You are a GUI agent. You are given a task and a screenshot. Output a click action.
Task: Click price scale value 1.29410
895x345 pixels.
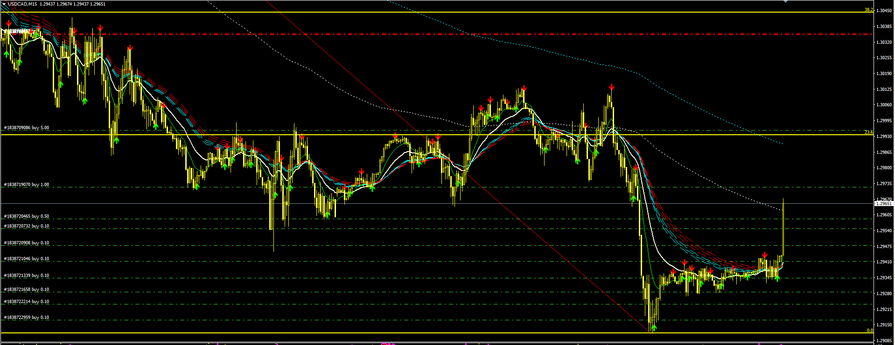click(885, 262)
